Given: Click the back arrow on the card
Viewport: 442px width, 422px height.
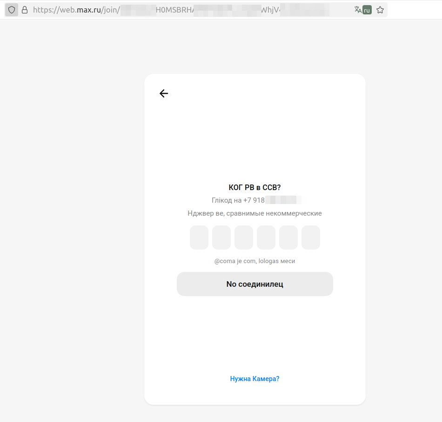Looking at the screenshot, I should [164, 93].
